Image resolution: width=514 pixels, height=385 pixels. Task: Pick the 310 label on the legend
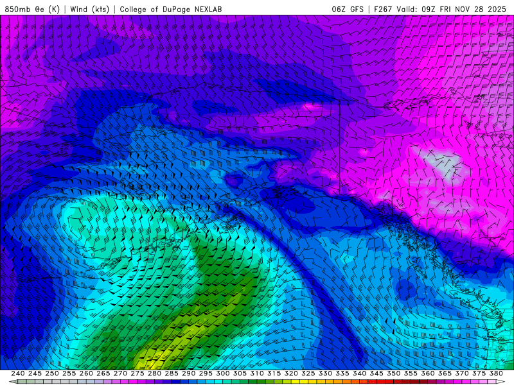(x=256, y=373)
